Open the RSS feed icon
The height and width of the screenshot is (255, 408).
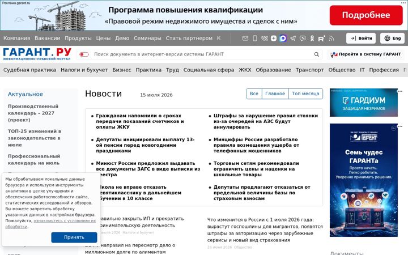(x=331, y=39)
